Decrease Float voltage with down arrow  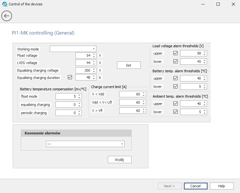coord(94,57)
